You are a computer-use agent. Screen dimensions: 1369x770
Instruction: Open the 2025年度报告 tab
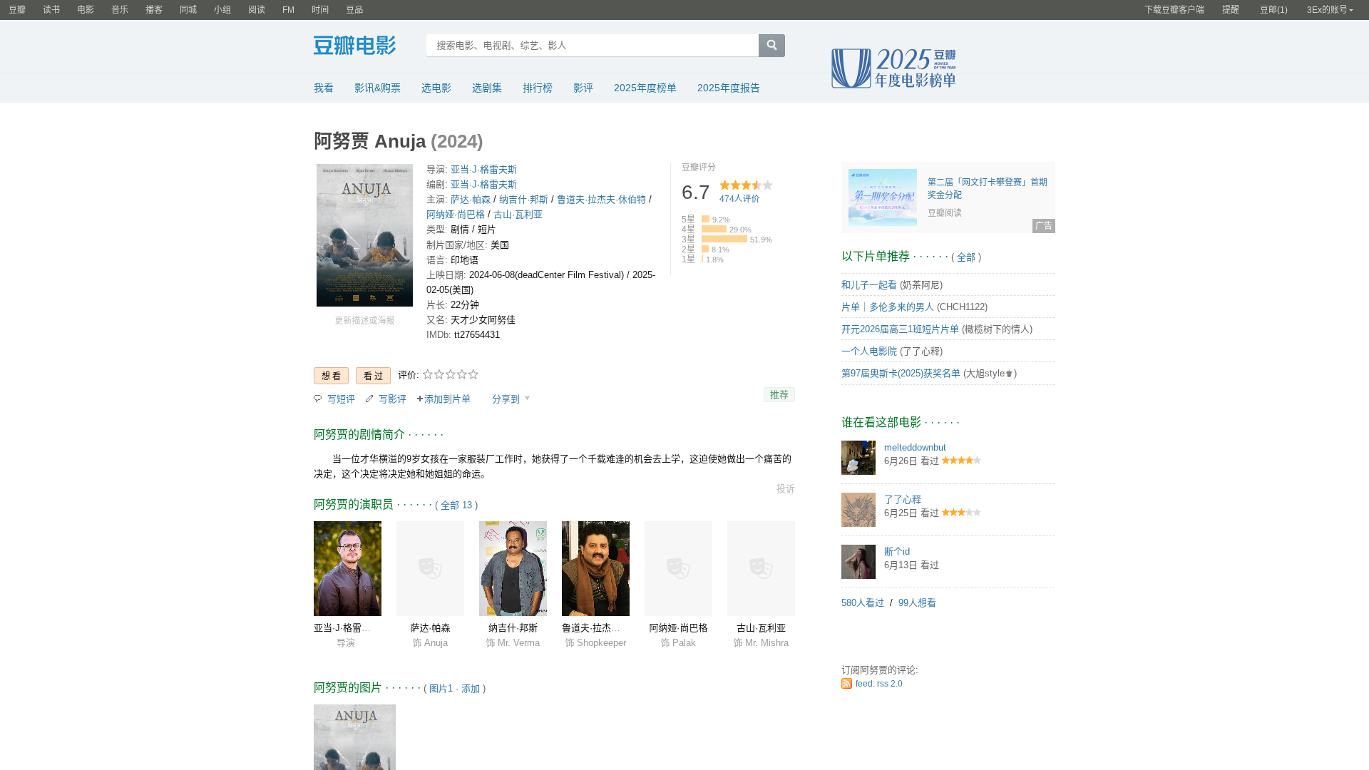point(729,88)
